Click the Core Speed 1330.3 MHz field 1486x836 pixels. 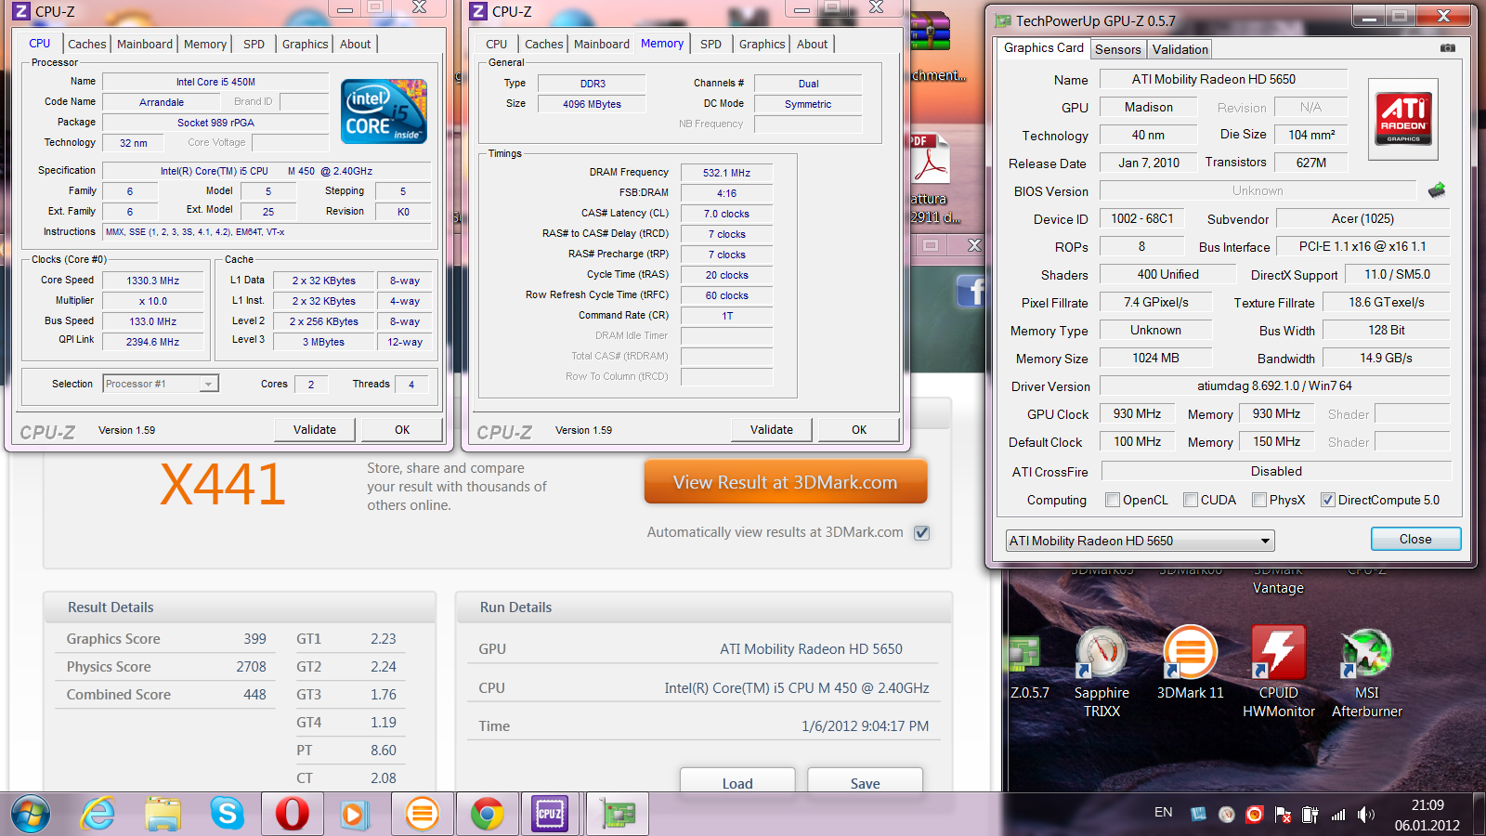point(153,281)
